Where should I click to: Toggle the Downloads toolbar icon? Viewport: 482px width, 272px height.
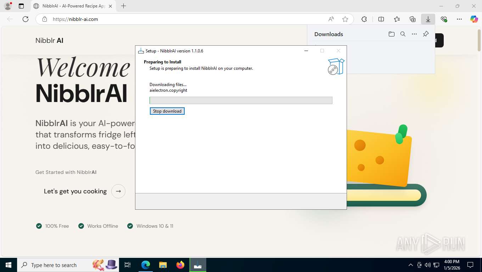428,19
